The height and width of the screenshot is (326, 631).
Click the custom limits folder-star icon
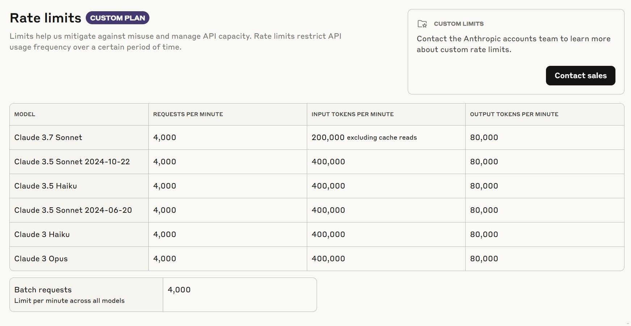422,24
